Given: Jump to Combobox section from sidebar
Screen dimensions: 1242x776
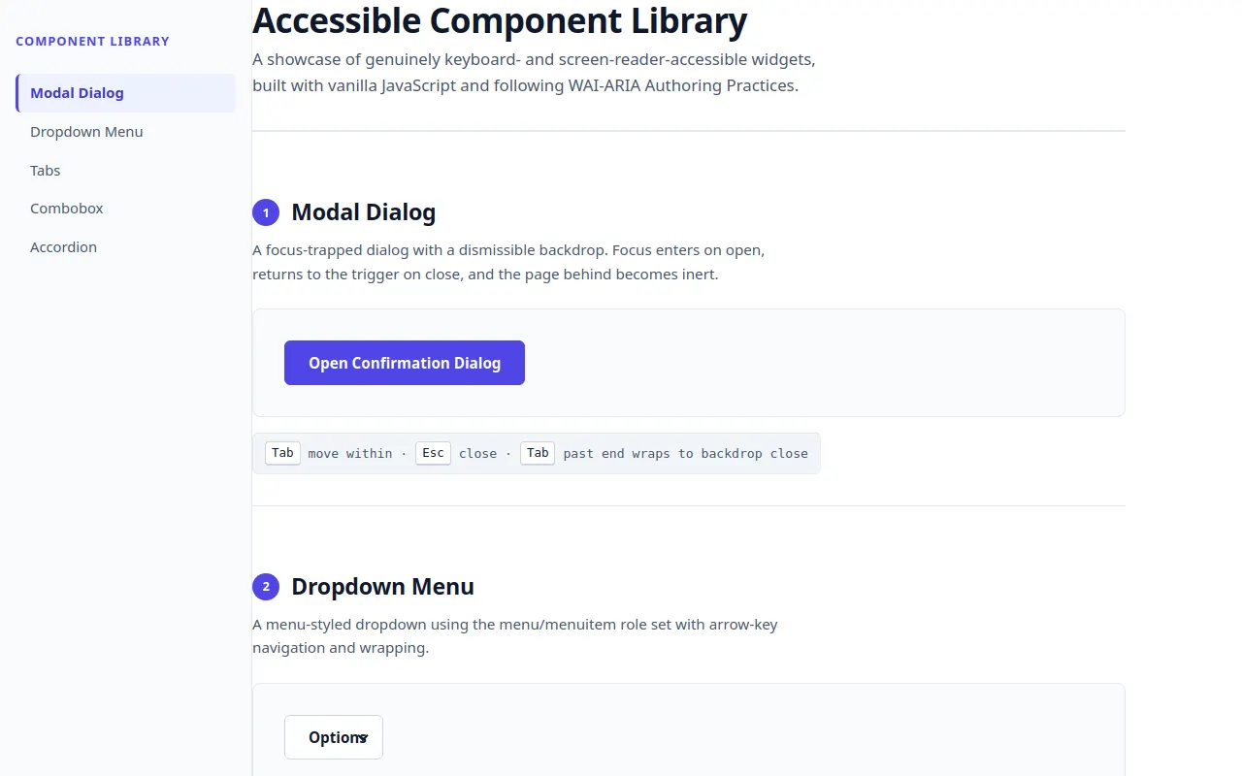Looking at the screenshot, I should coord(125,209).
